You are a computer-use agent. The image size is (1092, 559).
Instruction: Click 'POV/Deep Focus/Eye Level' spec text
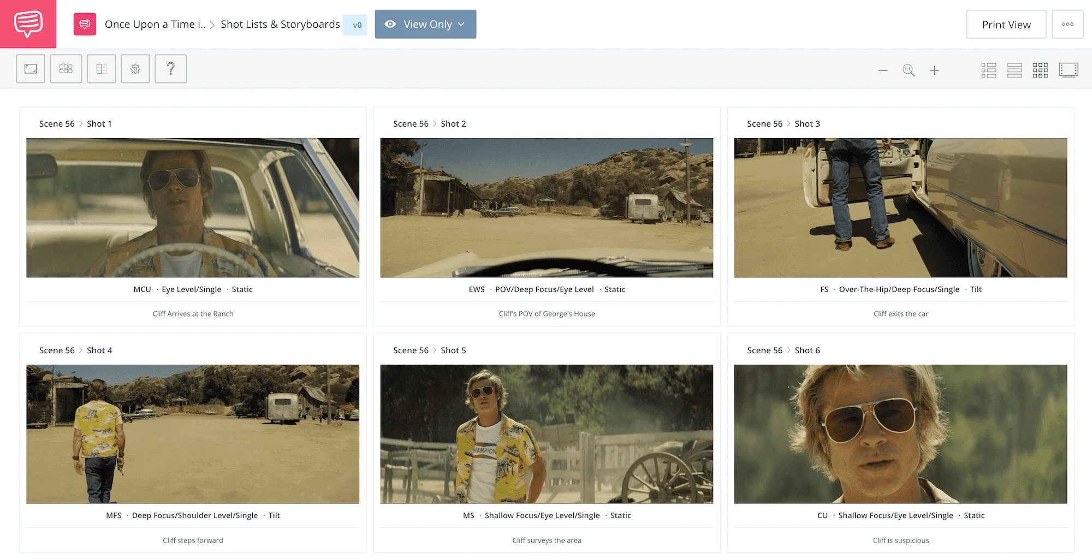[544, 289]
